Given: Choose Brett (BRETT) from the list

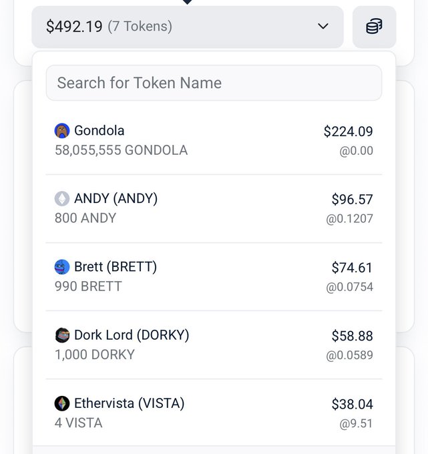Looking at the screenshot, I should 214,276.
